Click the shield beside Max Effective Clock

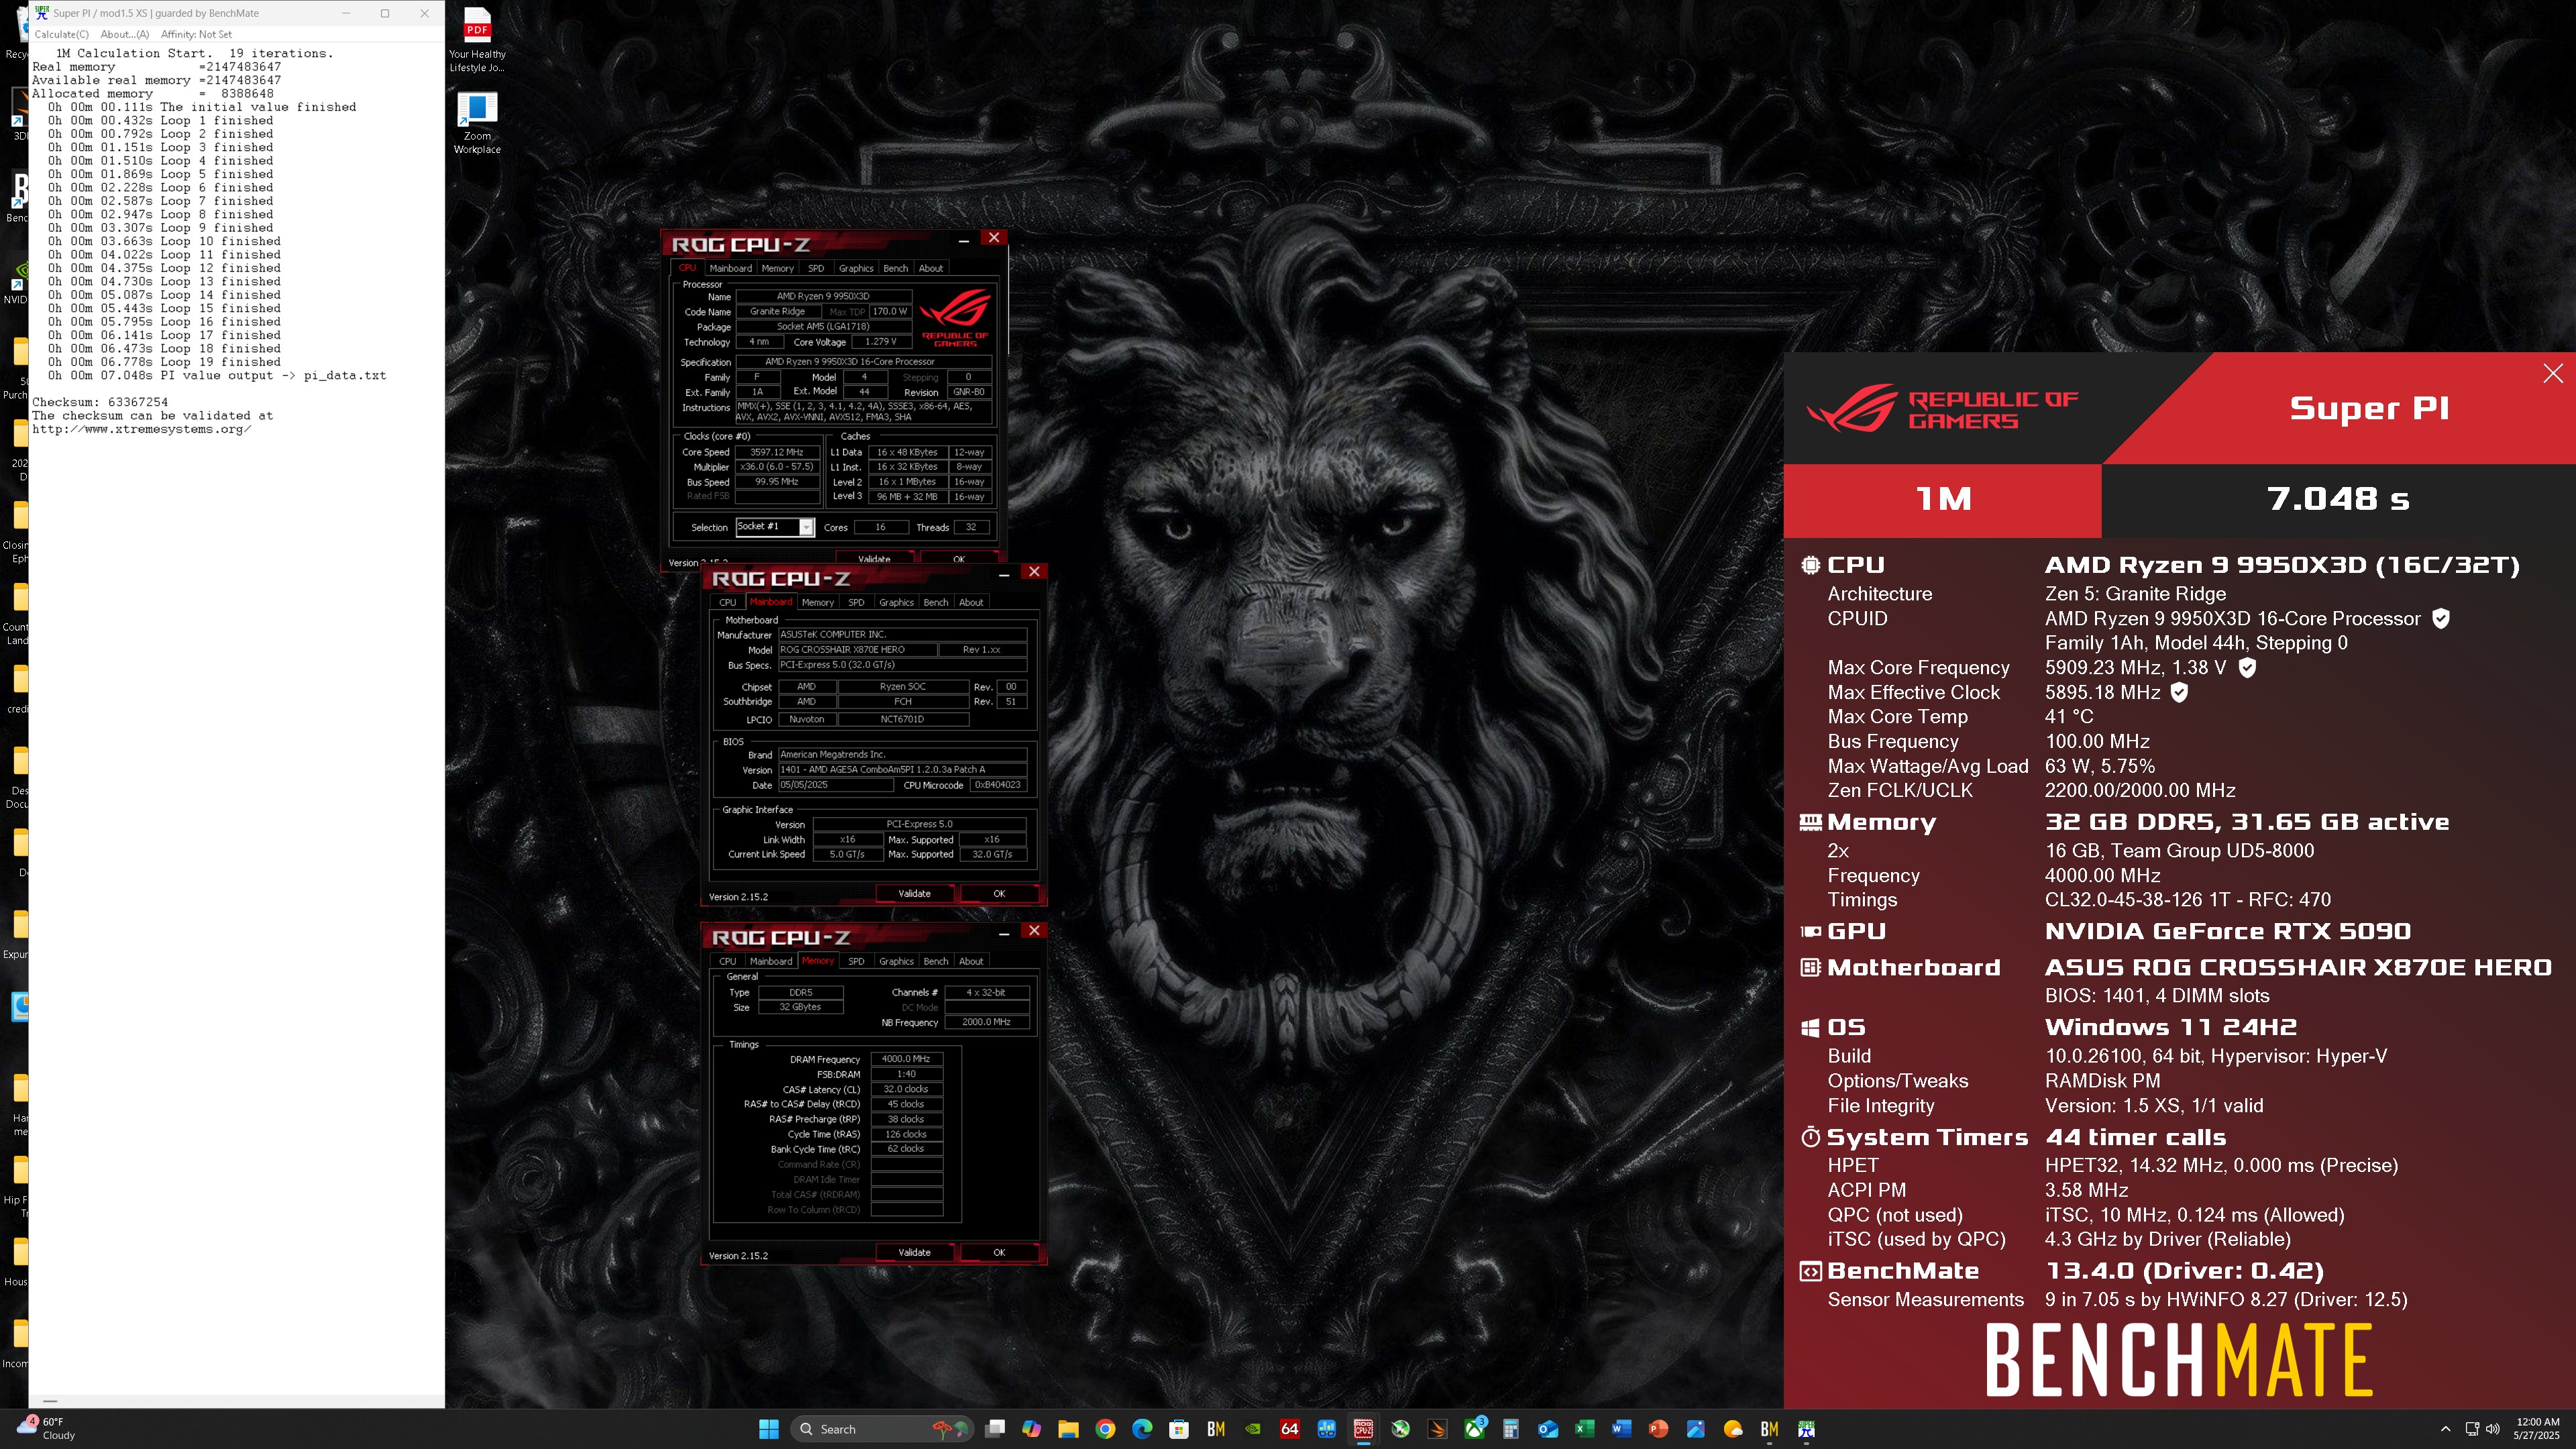(x=2179, y=692)
